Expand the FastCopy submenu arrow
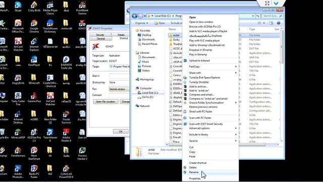 (x=236, y=66)
